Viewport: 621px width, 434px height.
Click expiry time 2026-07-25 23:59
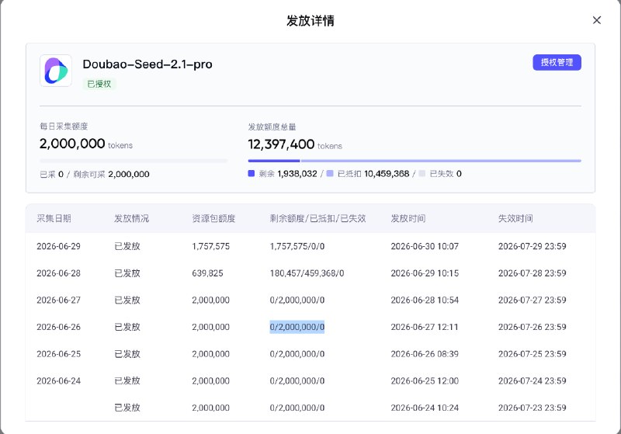click(532, 354)
